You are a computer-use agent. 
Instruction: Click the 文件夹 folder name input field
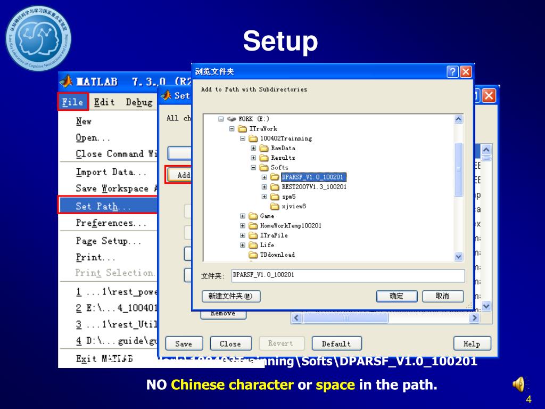[x=348, y=275]
